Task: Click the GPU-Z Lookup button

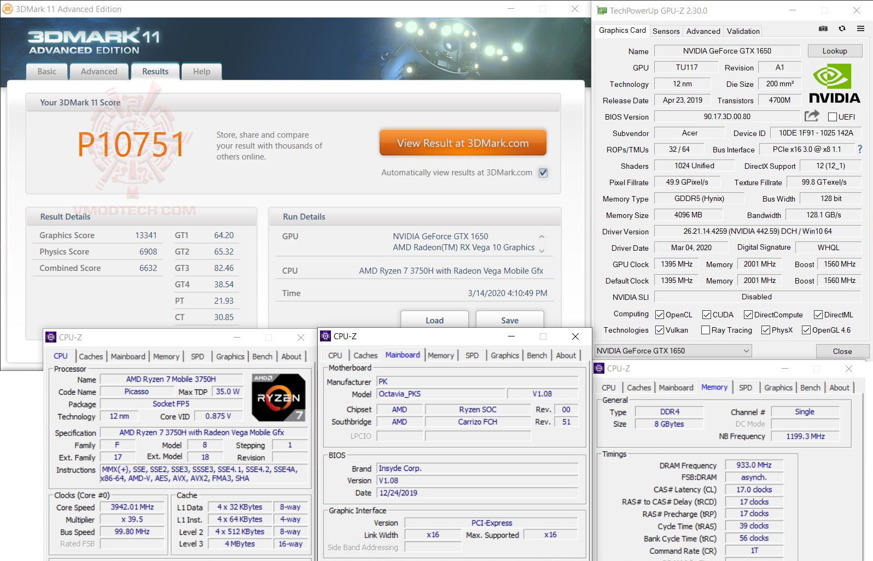Action: tap(835, 51)
